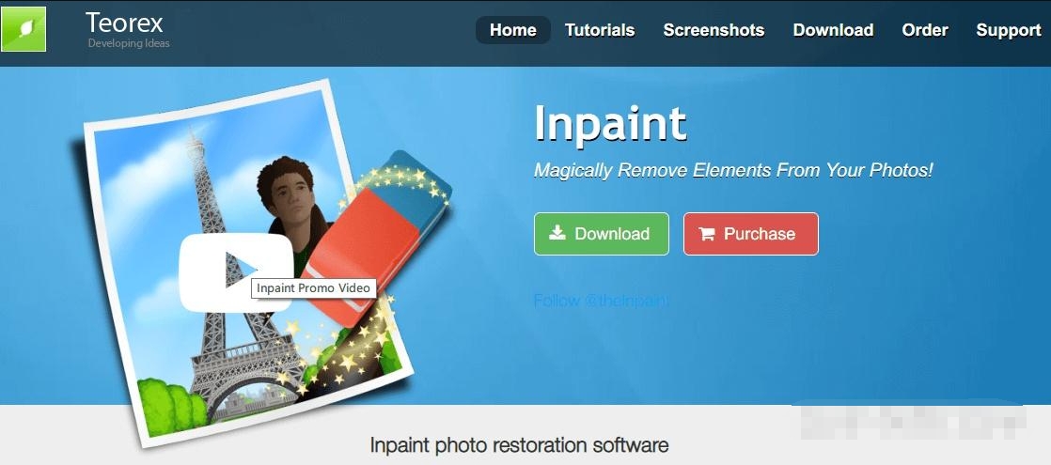The width and height of the screenshot is (1051, 465).
Task: Select the Order menu item
Action: point(924,30)
